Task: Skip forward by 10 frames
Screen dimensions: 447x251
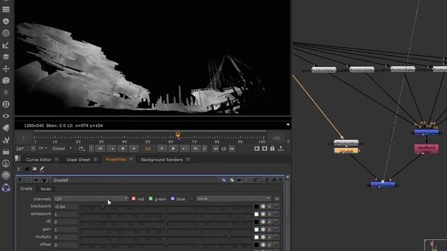Action: coord(232,149)
